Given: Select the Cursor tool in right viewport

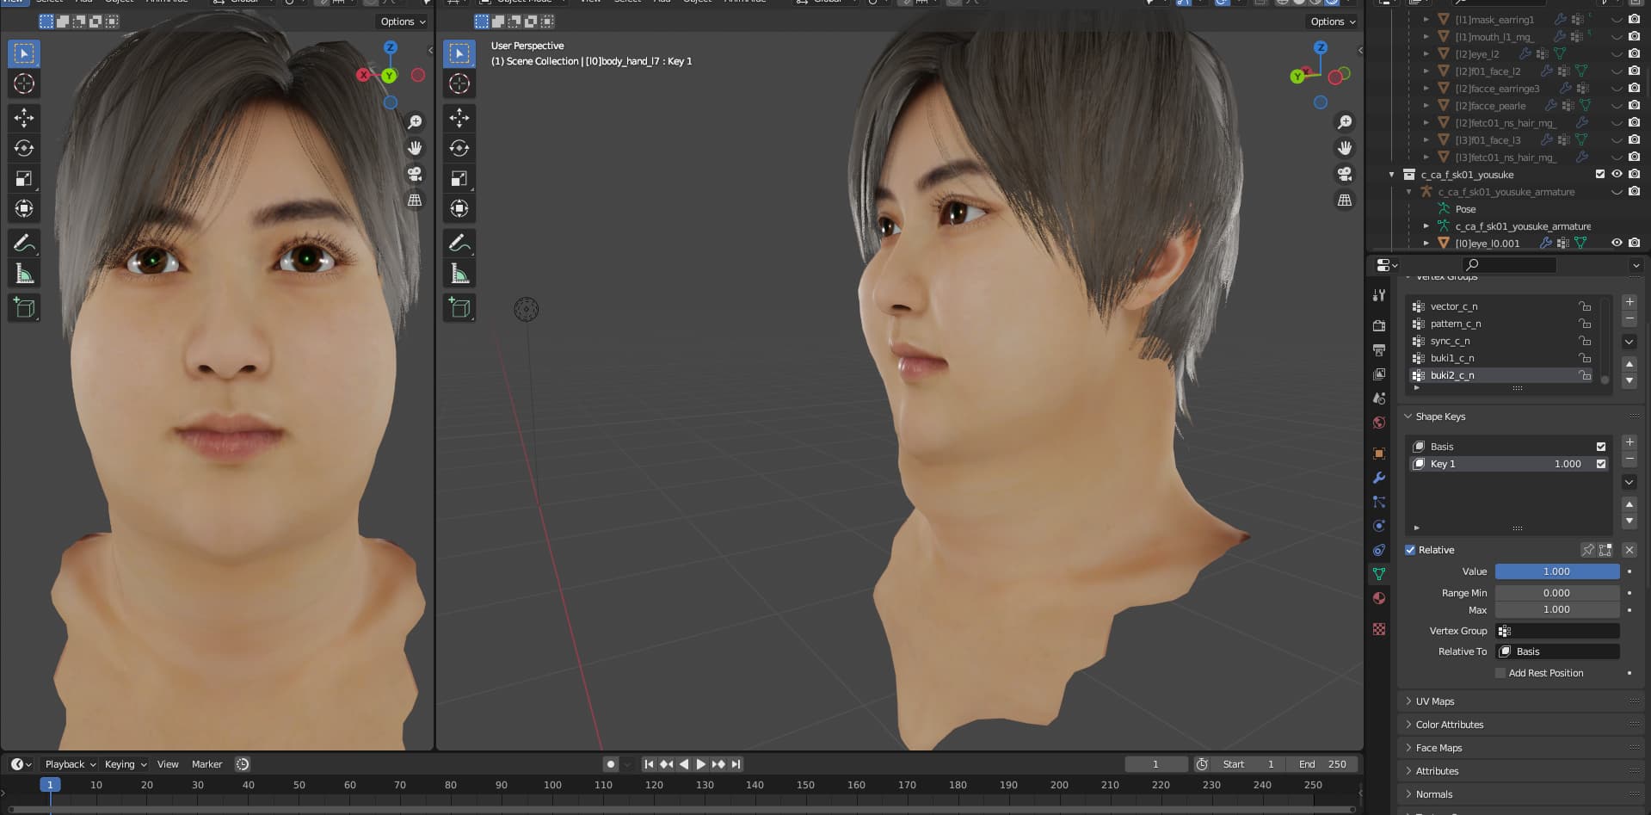Looking at the screenshot, I should (x=459, y=83).
